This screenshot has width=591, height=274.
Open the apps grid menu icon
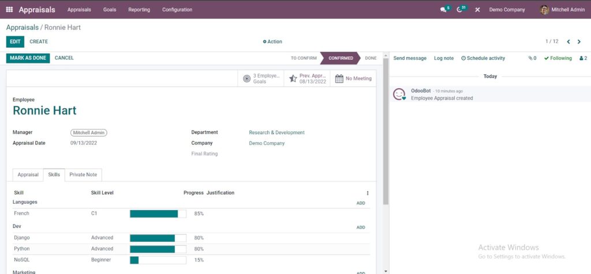click(x=9, y=9)
